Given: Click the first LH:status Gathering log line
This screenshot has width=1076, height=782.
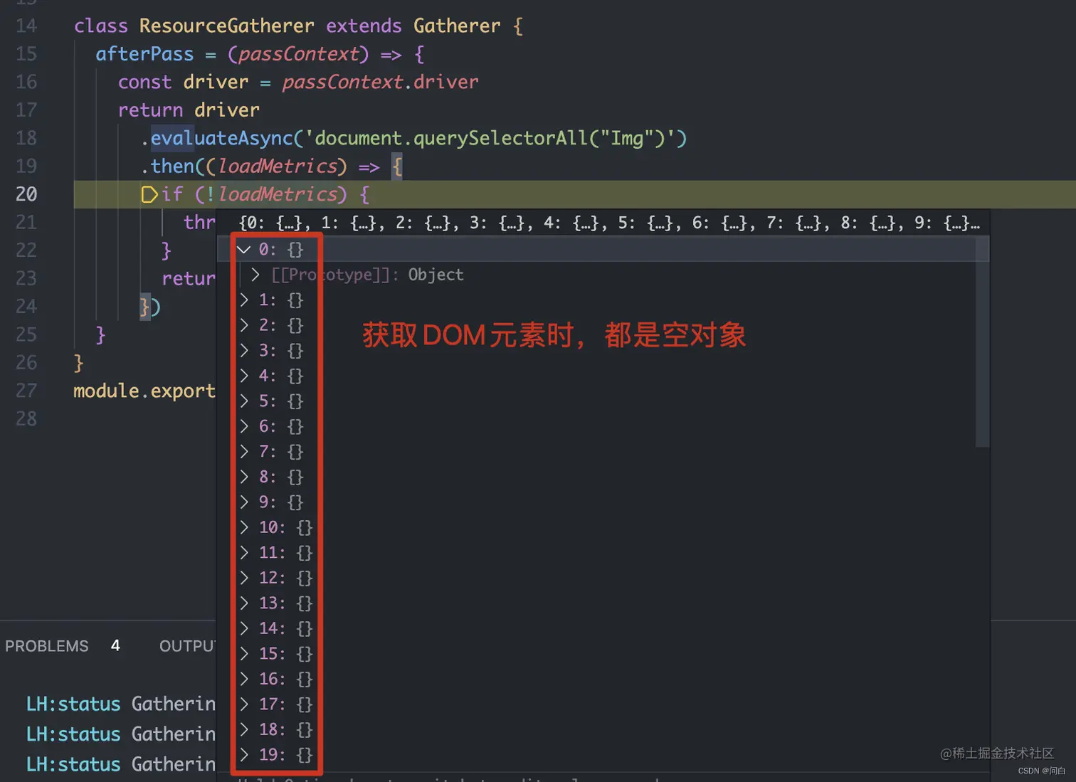Looking at the screenshot, I should (121, 704).
